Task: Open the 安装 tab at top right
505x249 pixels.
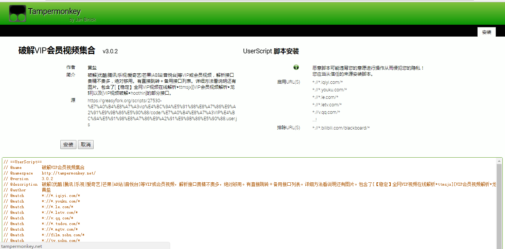Action: click(487, 32)
